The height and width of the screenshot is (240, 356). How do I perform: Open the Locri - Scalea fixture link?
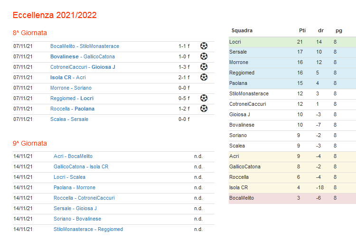coord(69,177)
